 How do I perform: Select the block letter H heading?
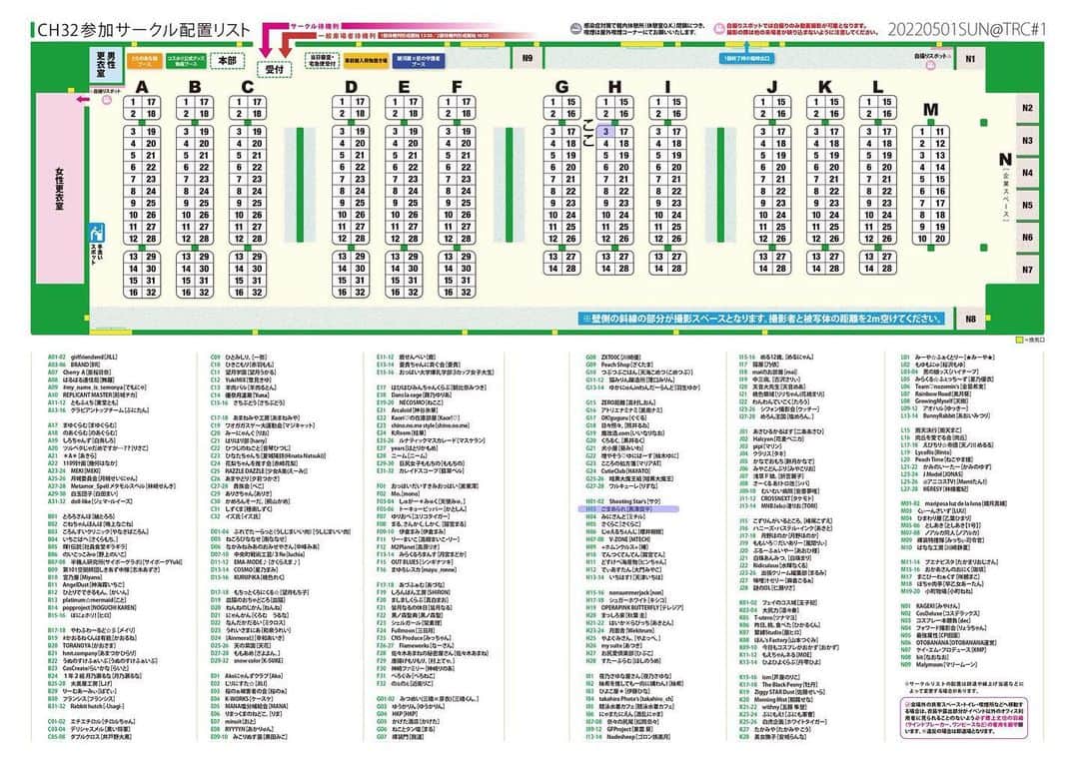pyautogui.click(x=614, y=87)
